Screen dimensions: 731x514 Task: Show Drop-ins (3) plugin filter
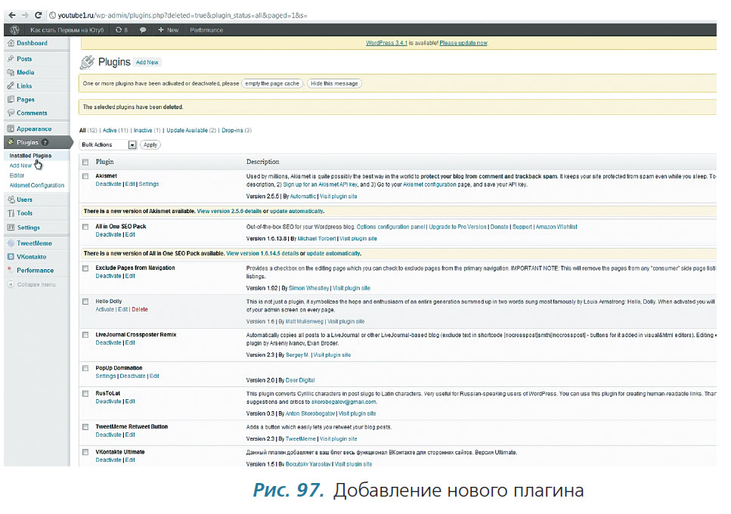237,131
